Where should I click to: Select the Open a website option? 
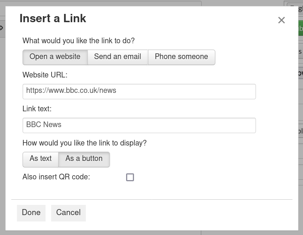click(55, 57)
